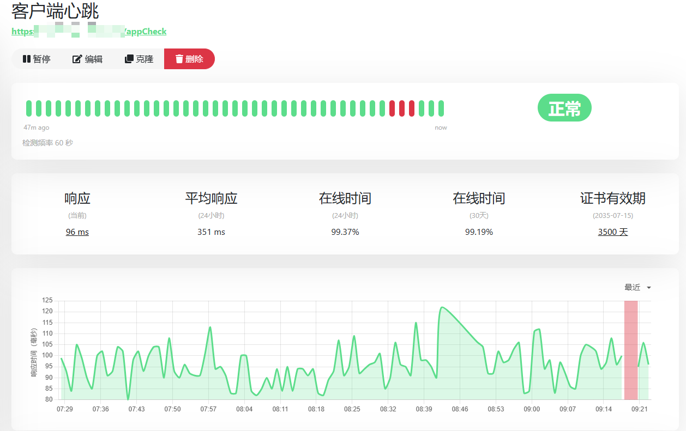
Task: Click the green 正常 status badge
Action: pyautogui.click(x=564, y=108)
